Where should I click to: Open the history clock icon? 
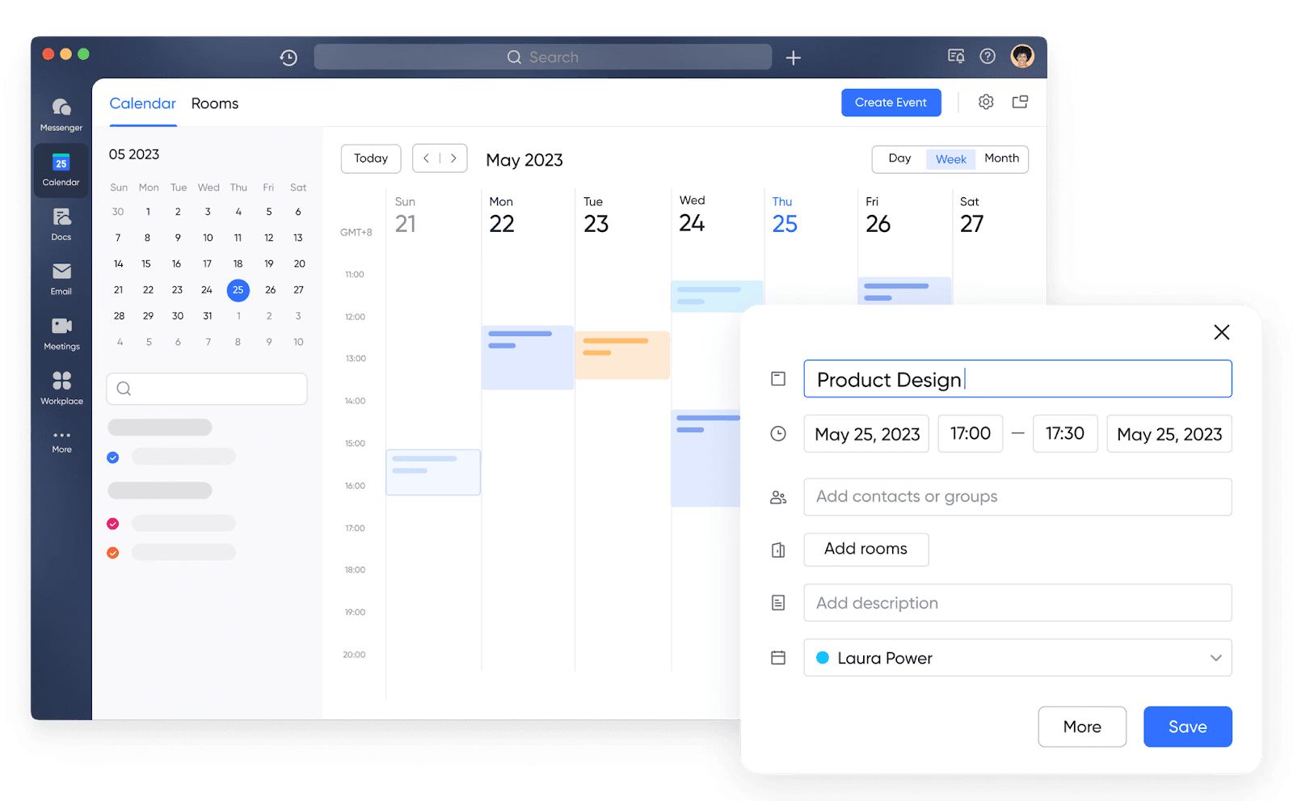coord(289,57)
